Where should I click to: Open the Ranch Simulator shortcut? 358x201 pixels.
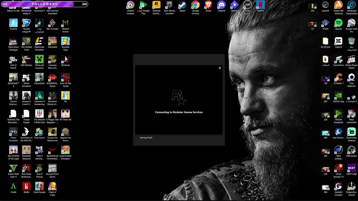pyautogui.click(x=26, y=80)
